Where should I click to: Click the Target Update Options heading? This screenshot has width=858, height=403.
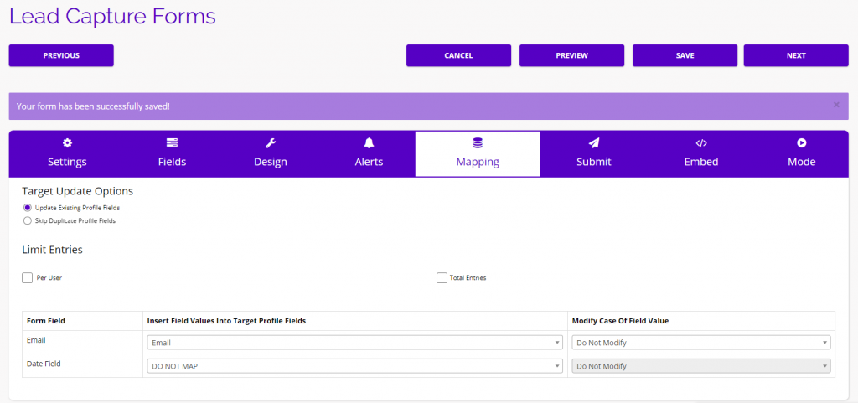click(x=78, y=191)
